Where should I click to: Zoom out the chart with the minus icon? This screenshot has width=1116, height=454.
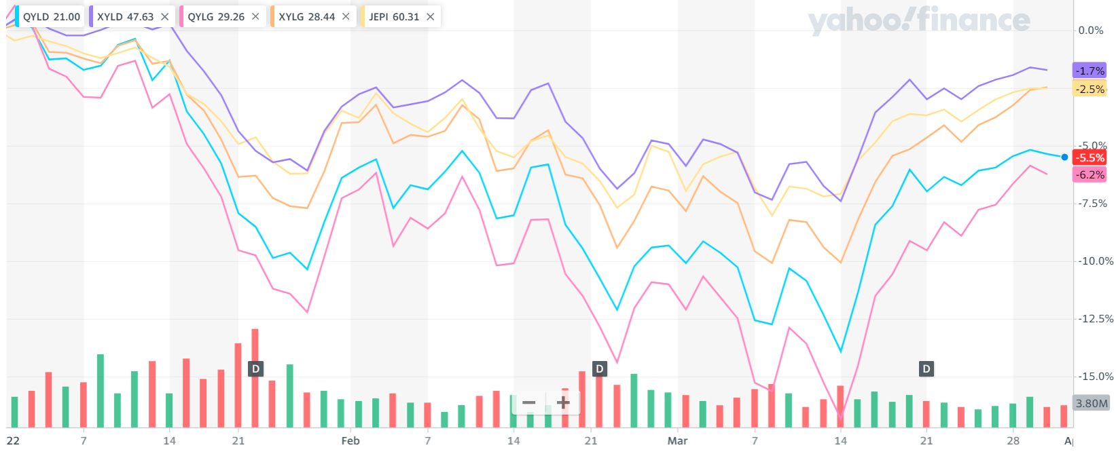click(x=529, y=402)
